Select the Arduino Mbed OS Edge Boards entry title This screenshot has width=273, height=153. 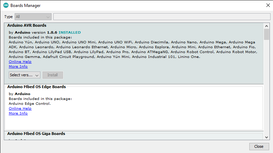coord(37,87)
